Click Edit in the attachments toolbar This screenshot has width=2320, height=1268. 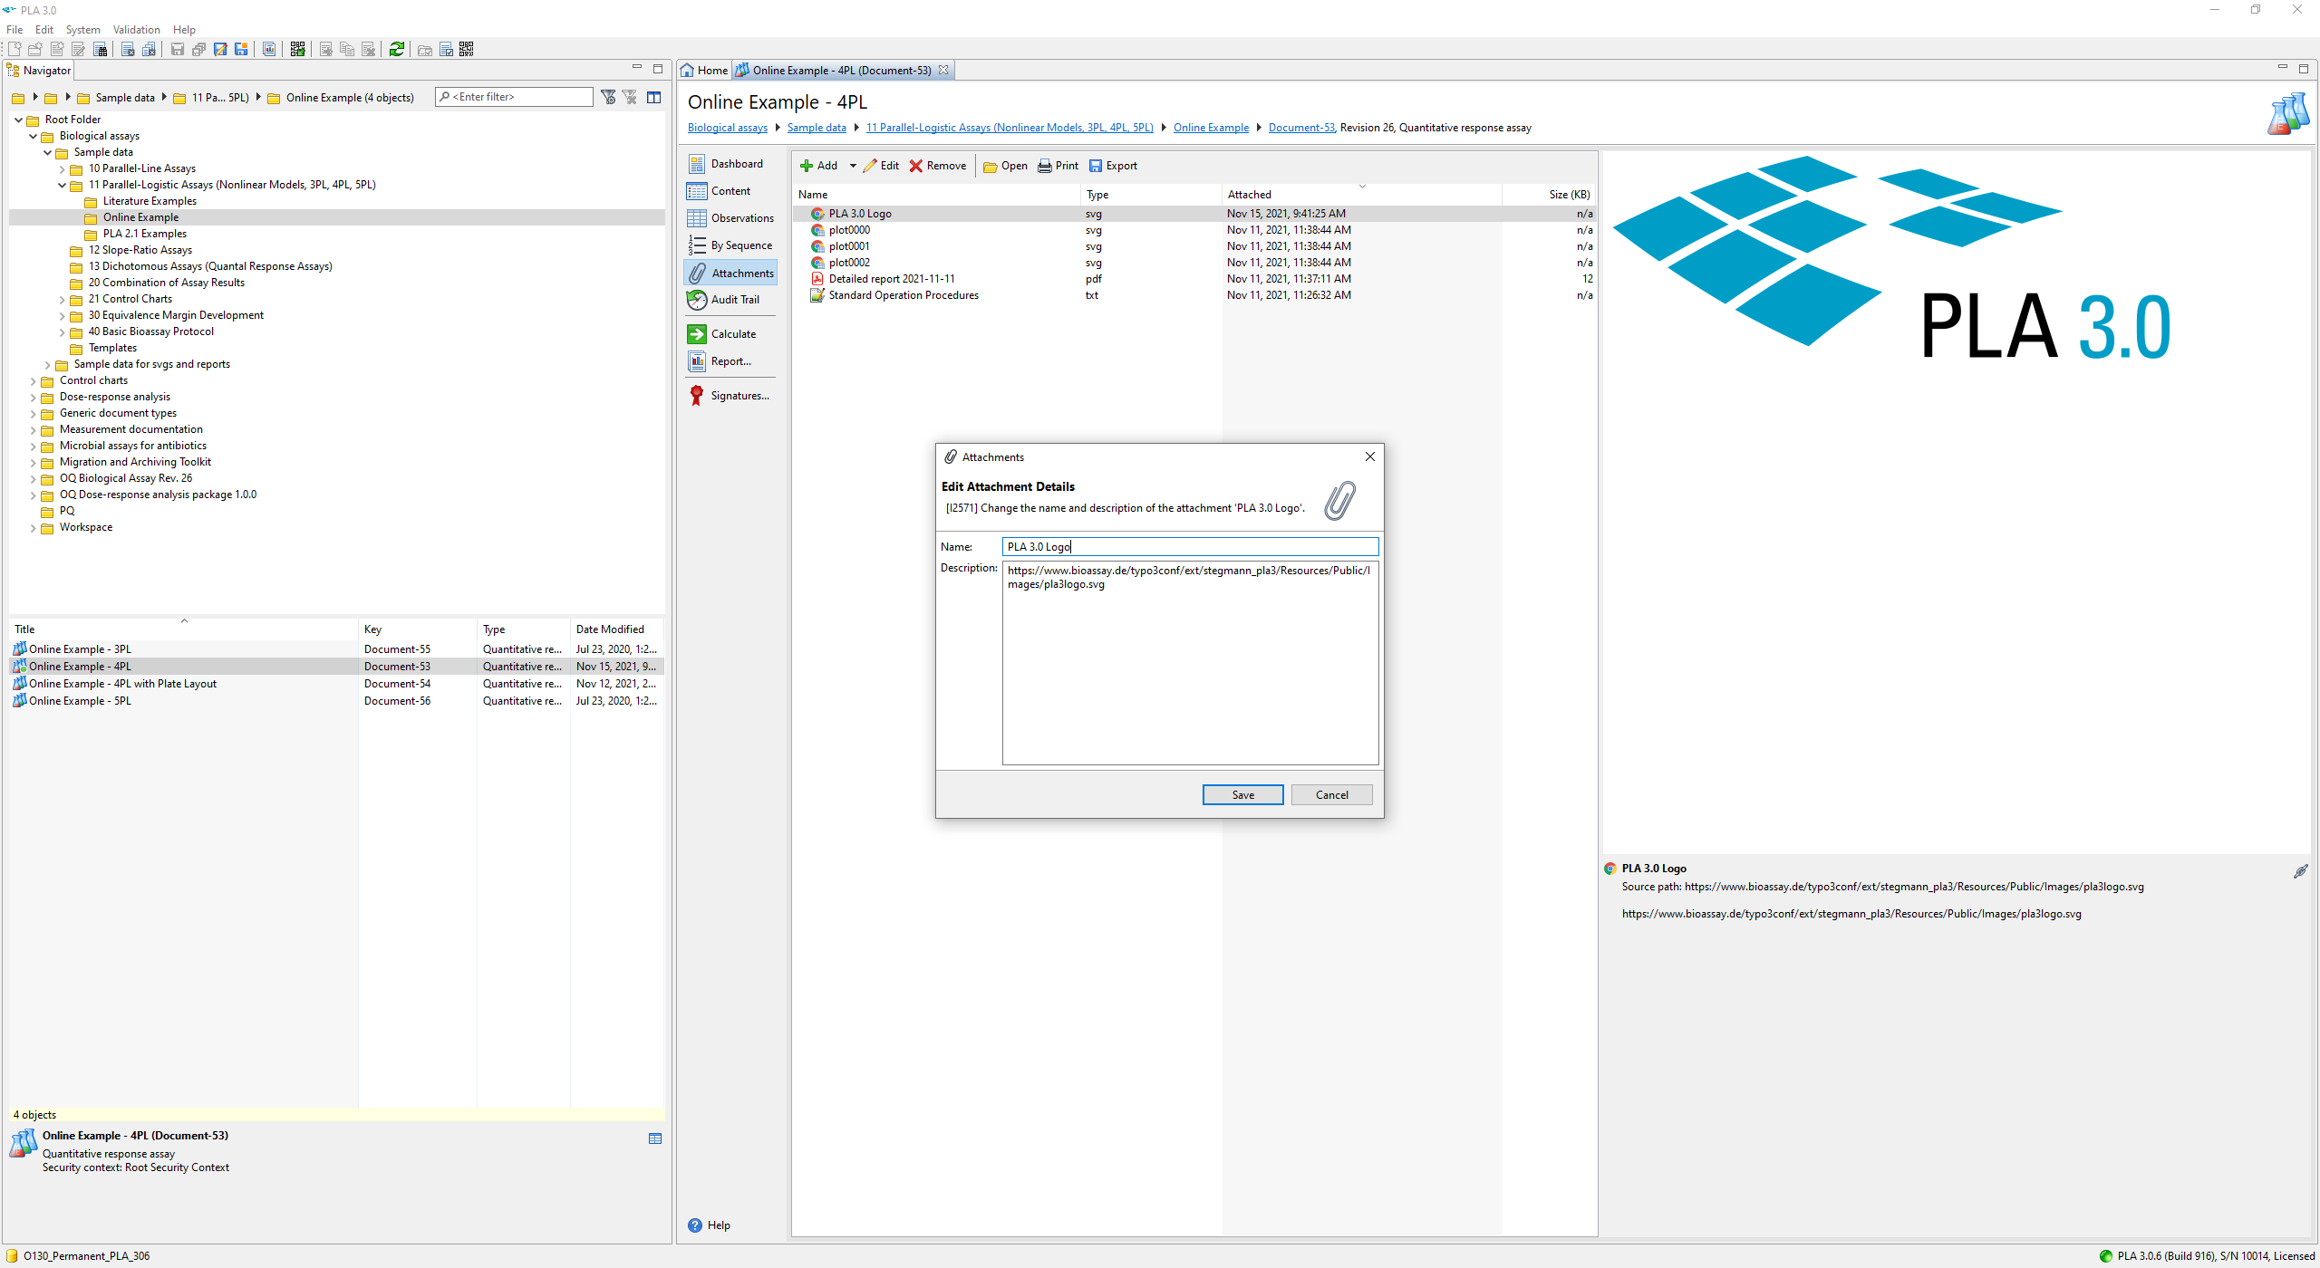tap(881, 166)
